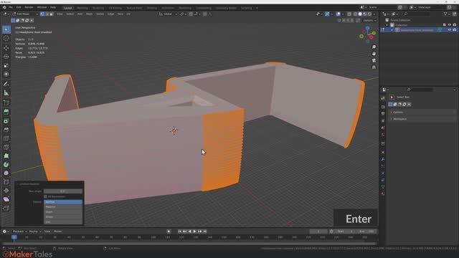
Task: Switch to vertex select mode
Action: 42,14
